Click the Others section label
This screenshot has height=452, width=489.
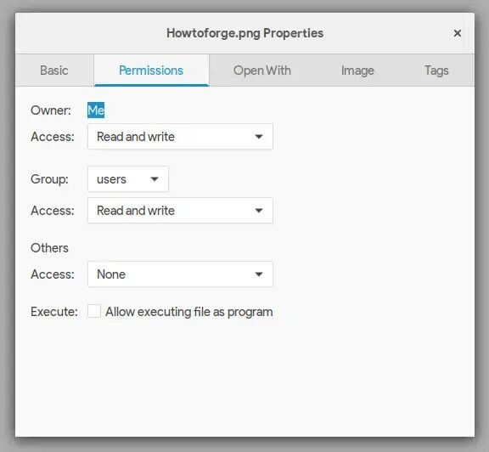click(49, 248)
